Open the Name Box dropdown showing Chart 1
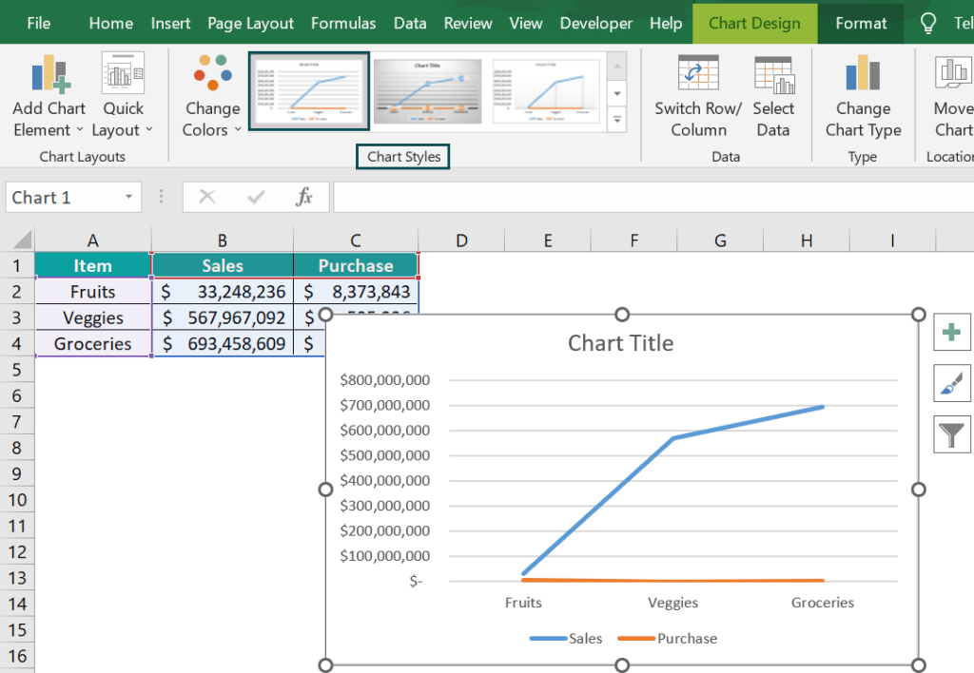The image size is (974, 673). tap(129, 197)
